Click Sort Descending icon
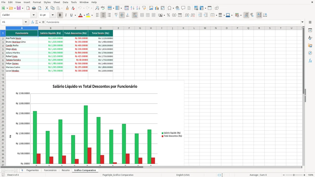 (138, 8)
